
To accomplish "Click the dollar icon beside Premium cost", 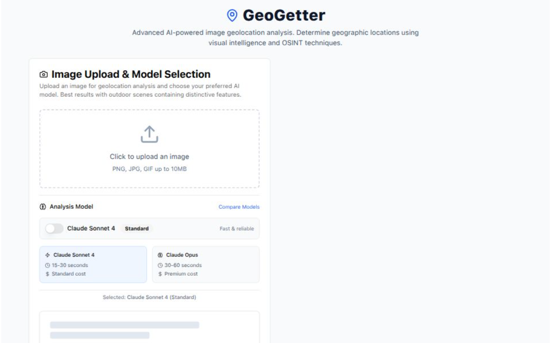I will point(160,274).
